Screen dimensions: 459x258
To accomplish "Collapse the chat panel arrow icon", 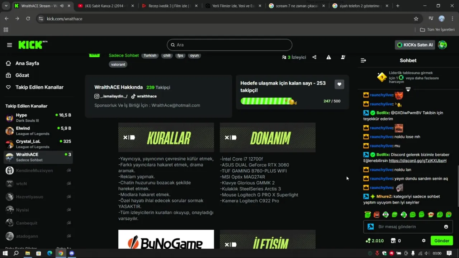I will 363,61.
